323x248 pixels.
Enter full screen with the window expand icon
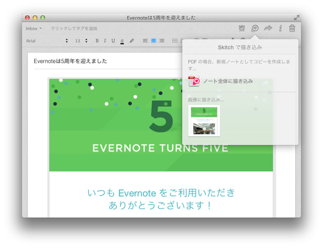pyautogui.click(x=297, y=18)
